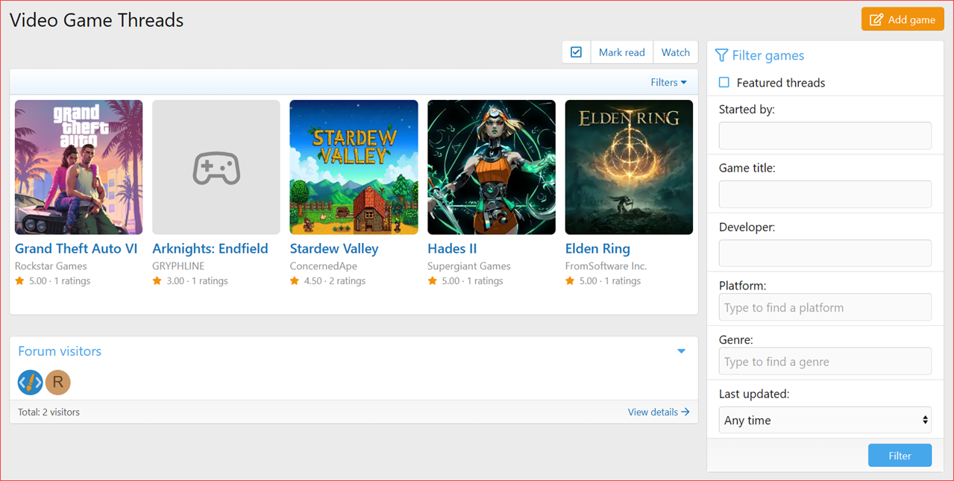Click the FromSoftware Inc. developer text
Viewport: 954px width, 481px height.
pos(606,266)
